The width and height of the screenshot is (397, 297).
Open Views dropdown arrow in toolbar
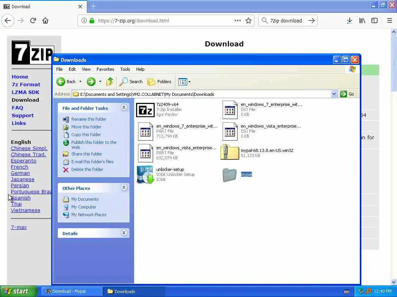click(x=189, y=82)
